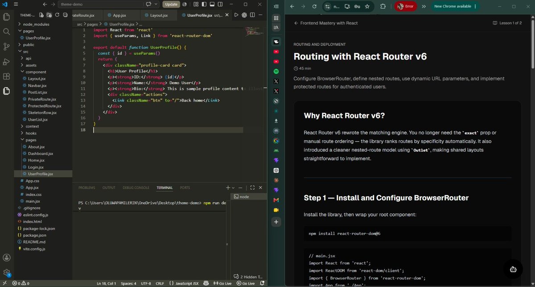Click the Update button in VS Code
Image resolution: width=535 pixels, height=287 pixels.
(x=171, y=4)
